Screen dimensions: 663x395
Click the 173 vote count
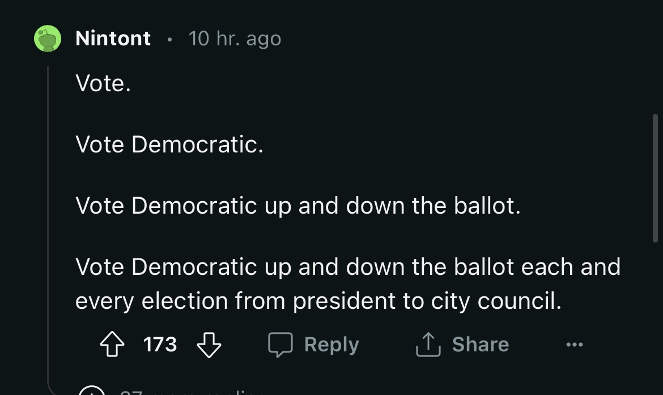tap(160, 345)
